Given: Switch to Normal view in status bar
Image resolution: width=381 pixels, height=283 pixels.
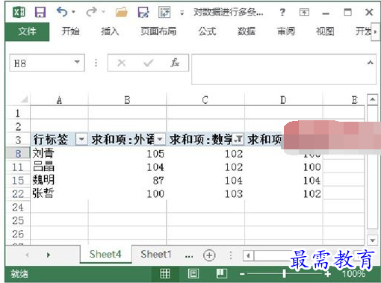Looking at the screenshot, I should pyautogui.click(x=165, y=274).
